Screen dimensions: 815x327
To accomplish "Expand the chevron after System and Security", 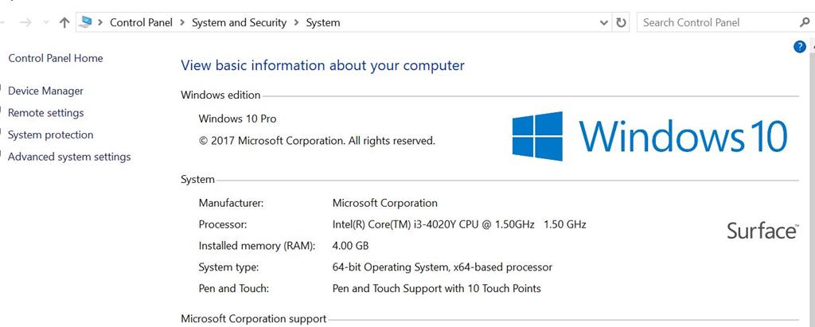I will click(296, 23).
